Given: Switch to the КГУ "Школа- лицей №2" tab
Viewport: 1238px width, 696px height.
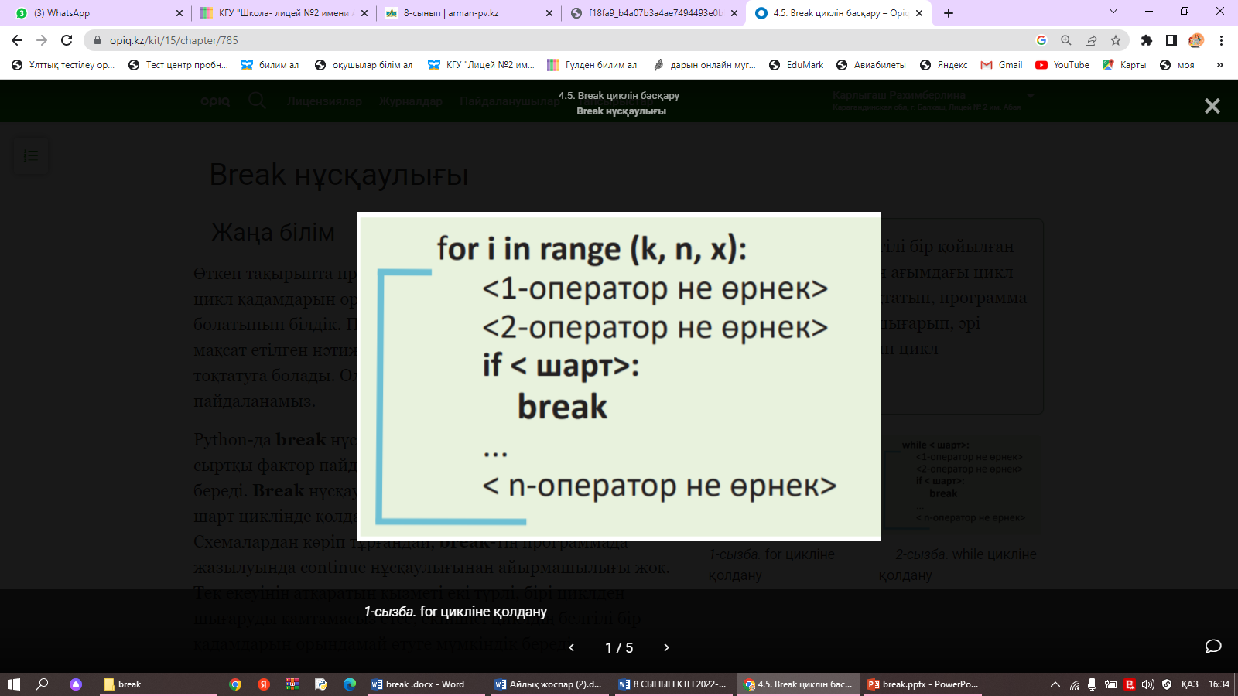Looking at the screenshot, I should [x=282, y=13].
